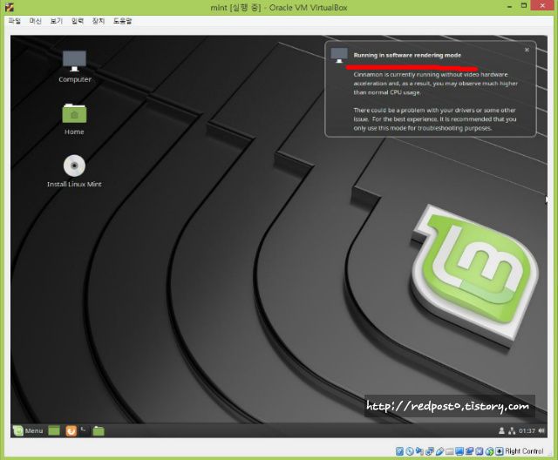
Task: Click the keyboard capture arrow icon
Action: (x=500, y=451)
